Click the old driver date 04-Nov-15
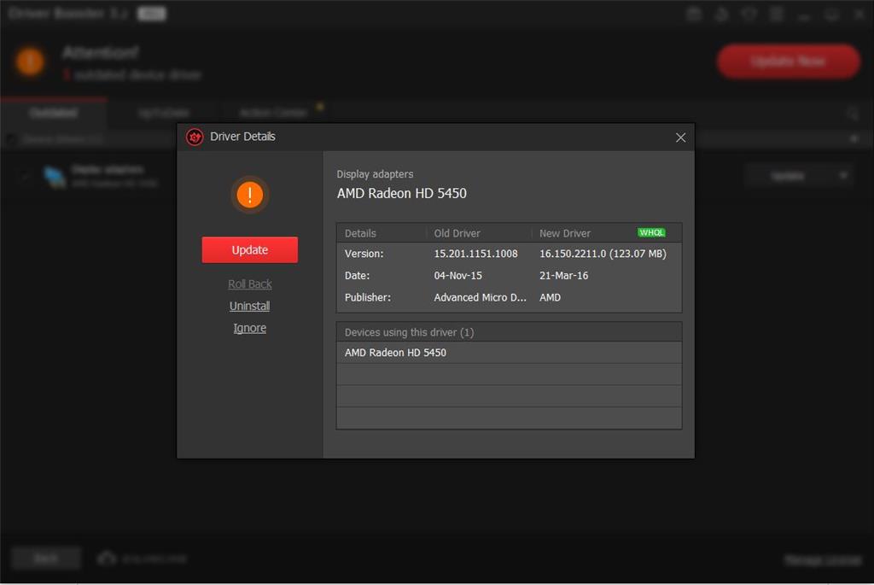Viewport: 874px width, 585px height. click(457, 276)
